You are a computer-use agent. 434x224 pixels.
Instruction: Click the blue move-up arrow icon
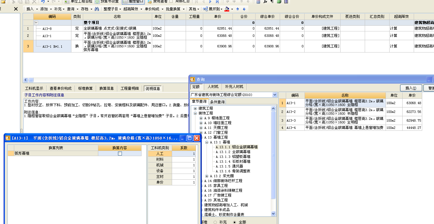[x=238, y=9]
